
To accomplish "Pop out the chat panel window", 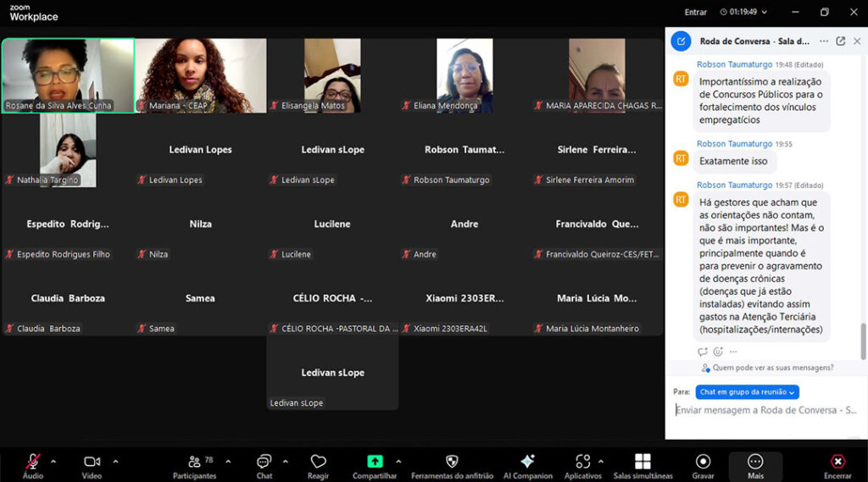I will [x=840, y=41].
